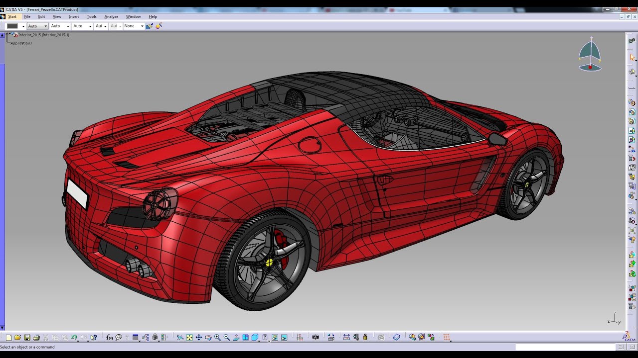The width and height of the screenshot is (638, 358).
Task: Open the View menu
Action: [x=57, y=16]
